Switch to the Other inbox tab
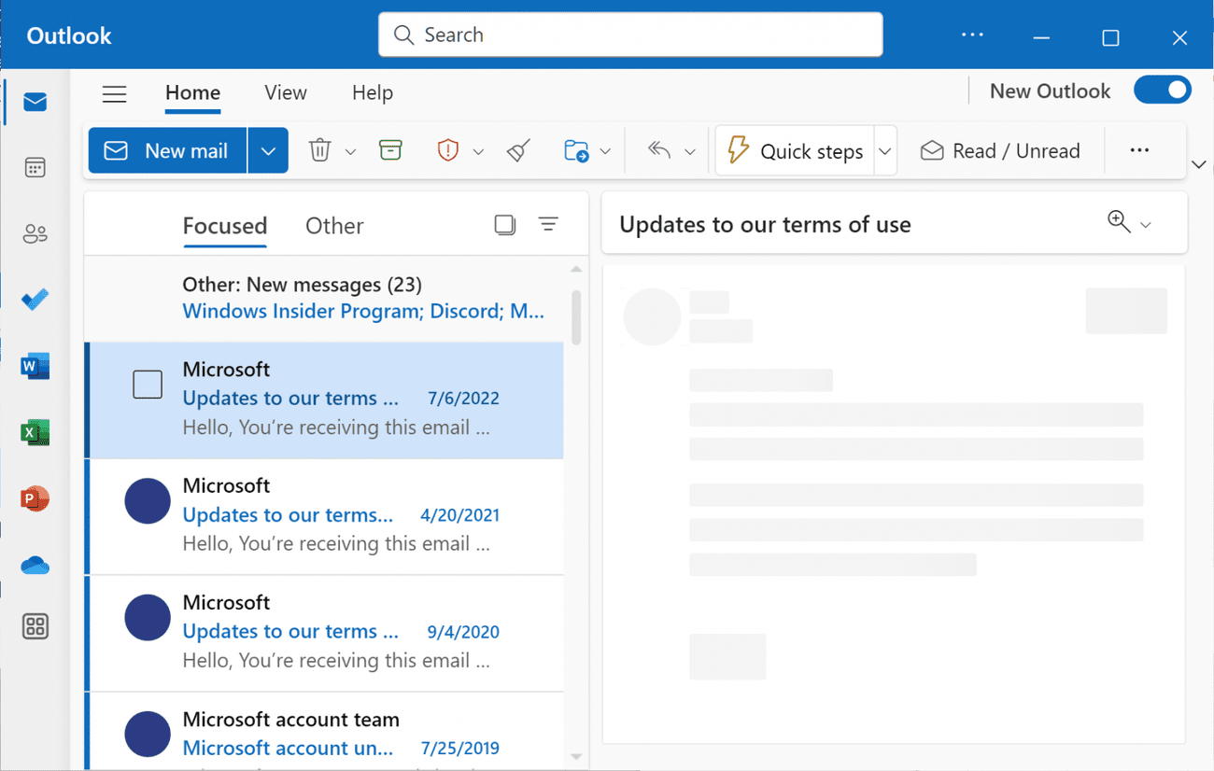The height and width of the screenshot is (771, 1214). pos(334,226)
